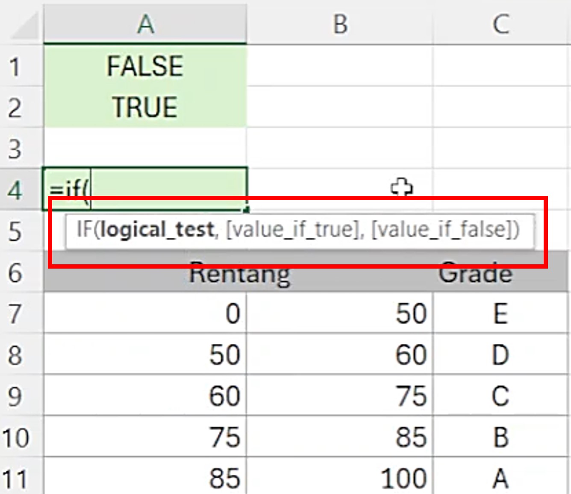
Task: Click cell B11 containing 100
Action: coord(340,478)
